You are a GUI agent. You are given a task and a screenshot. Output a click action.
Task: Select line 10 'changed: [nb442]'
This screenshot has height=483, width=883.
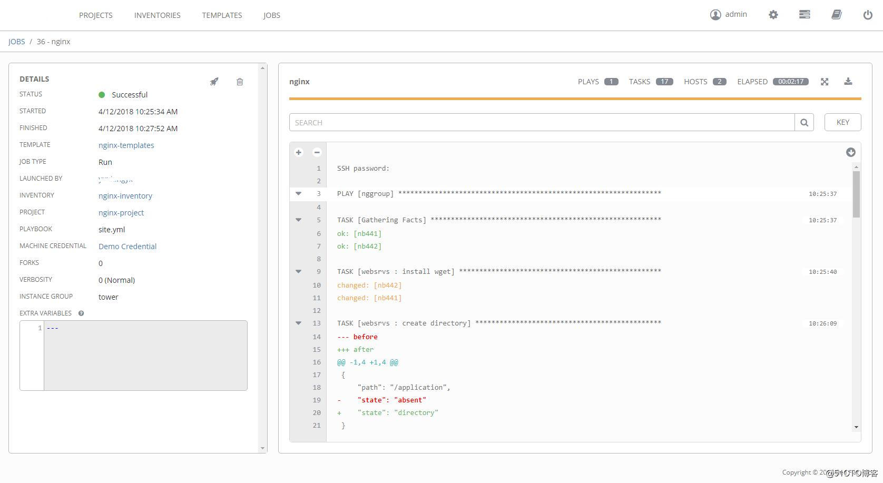pos(369,285)
